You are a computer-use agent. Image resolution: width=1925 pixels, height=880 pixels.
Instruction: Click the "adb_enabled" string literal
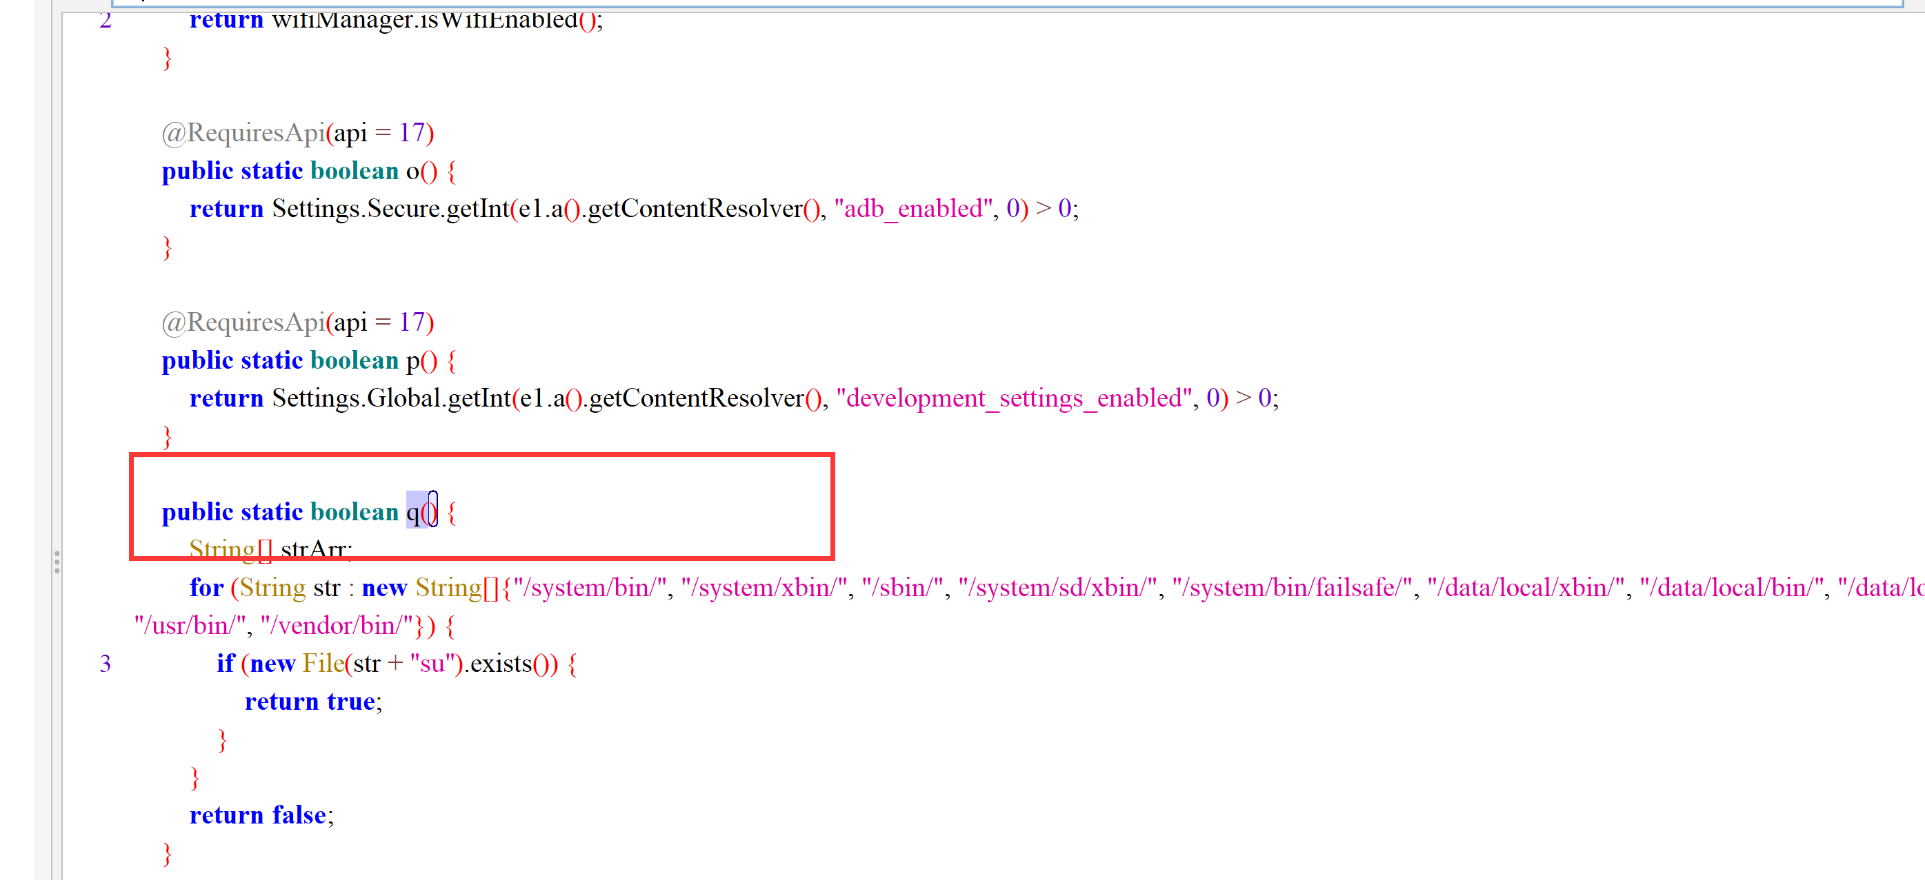[913, 208]
